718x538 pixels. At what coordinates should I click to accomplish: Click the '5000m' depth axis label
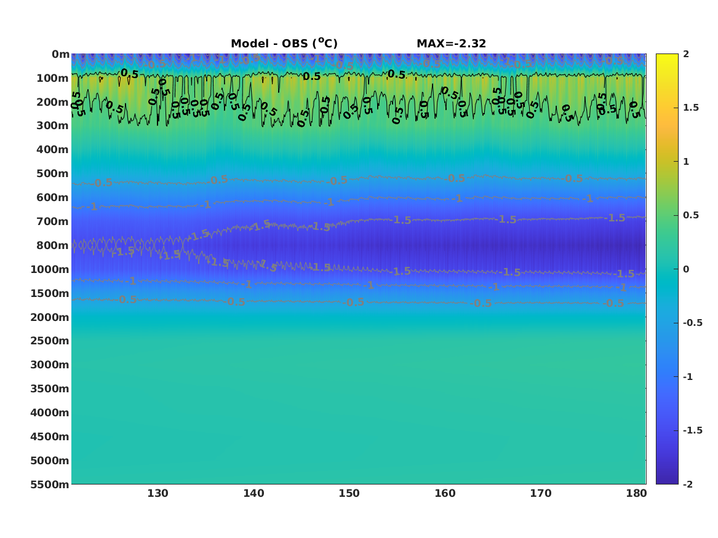(50, 461)
